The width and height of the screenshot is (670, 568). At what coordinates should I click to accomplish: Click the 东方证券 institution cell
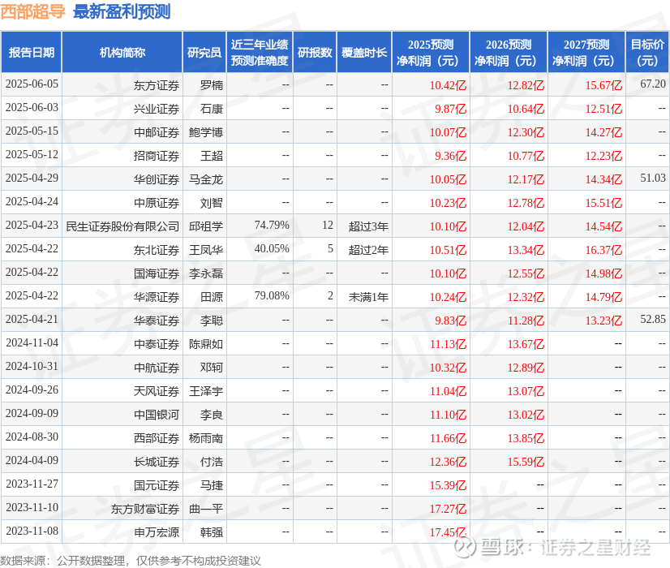[x=156, y=85]
